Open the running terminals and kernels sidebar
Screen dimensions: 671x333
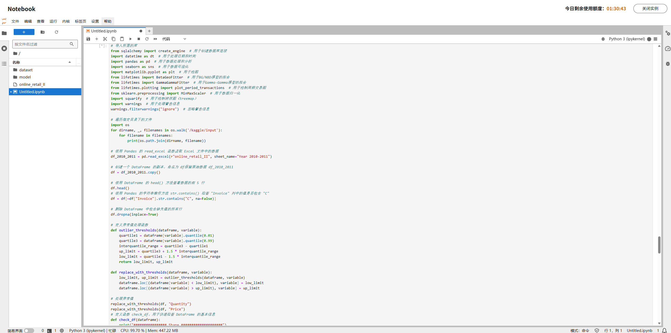pyautogui.click(x=4, y=48)
